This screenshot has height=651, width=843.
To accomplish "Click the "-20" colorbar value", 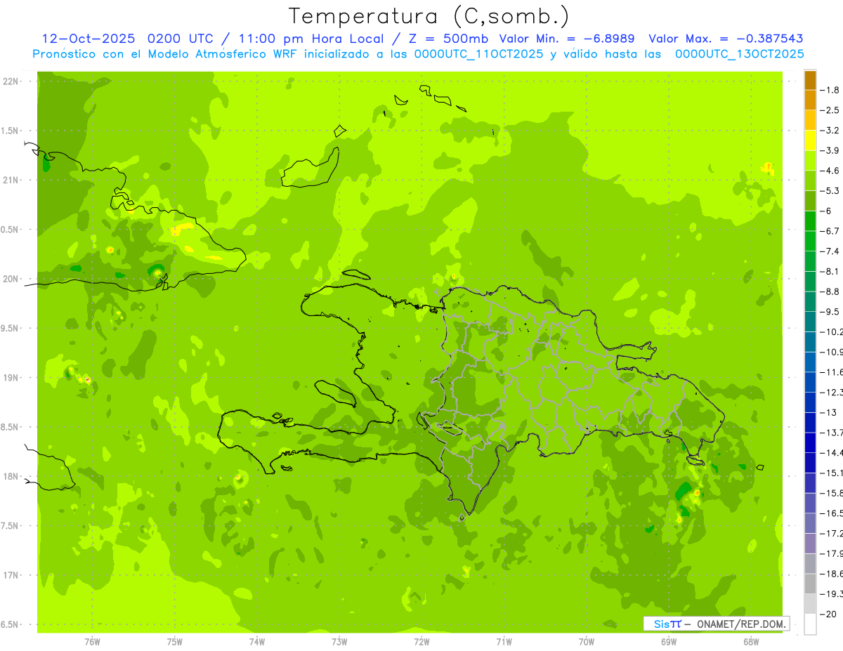I will click(828, 614).
